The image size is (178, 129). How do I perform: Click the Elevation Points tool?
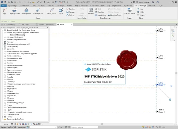point(115,15)
